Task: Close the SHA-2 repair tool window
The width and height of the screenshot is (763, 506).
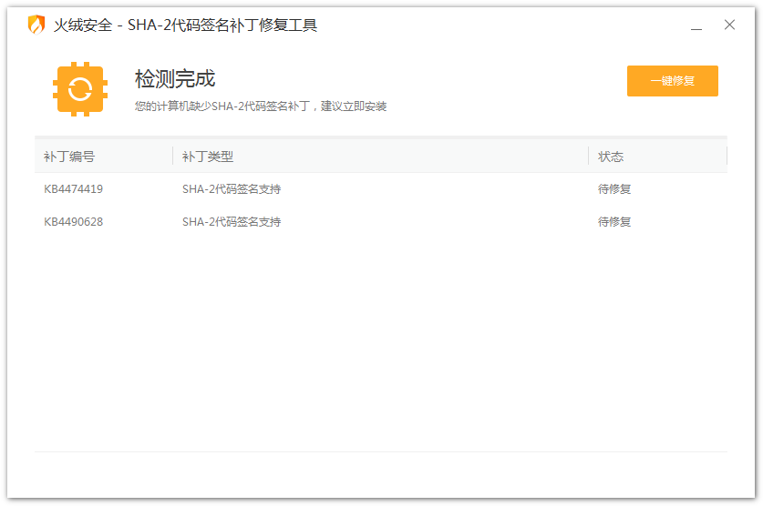Action: pyautogui.click(x=729, y=25)
